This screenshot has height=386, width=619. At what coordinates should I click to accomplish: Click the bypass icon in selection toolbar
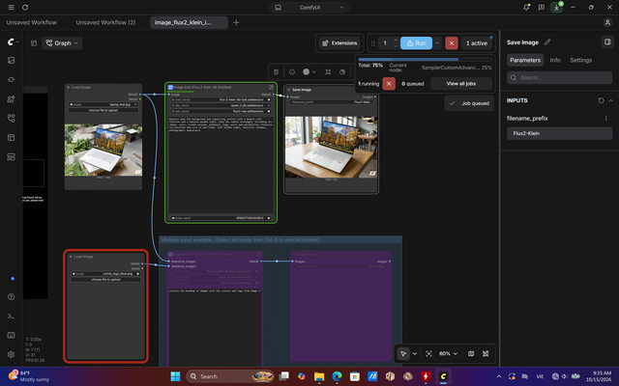pyautogui.click(x=342, y=72)
